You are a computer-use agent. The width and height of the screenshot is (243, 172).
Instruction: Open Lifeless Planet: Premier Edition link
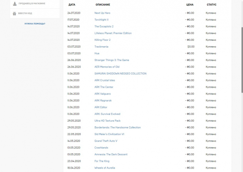(x=113, y=33)
